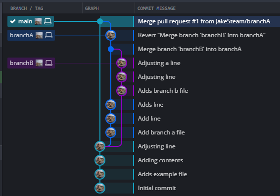Click the remote avatar on branchB label
280x196 pixels.
(39, 63)
